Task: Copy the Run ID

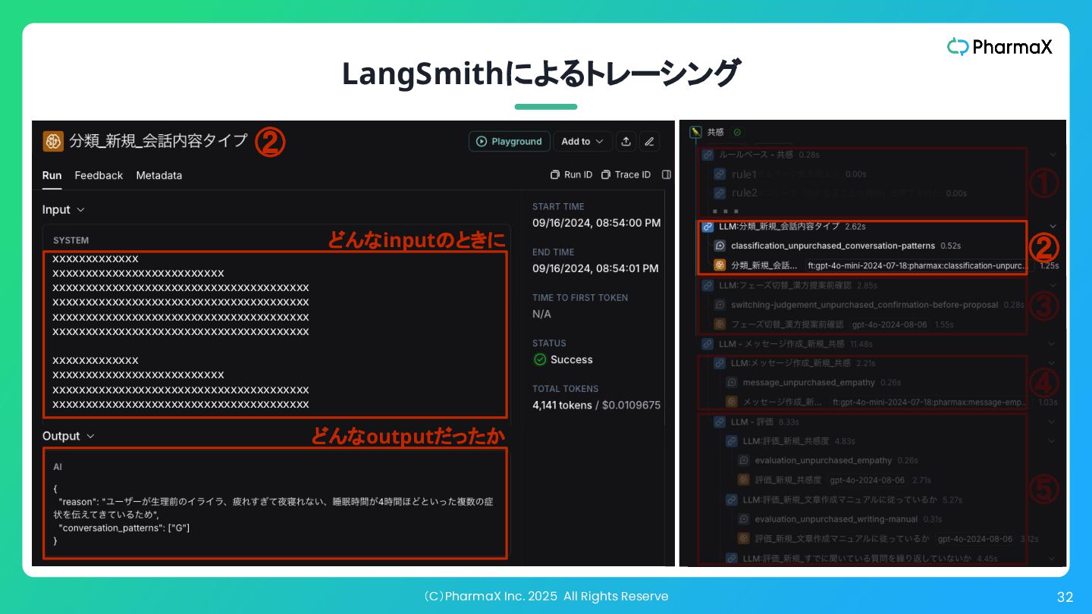Action: pos(572,175)
